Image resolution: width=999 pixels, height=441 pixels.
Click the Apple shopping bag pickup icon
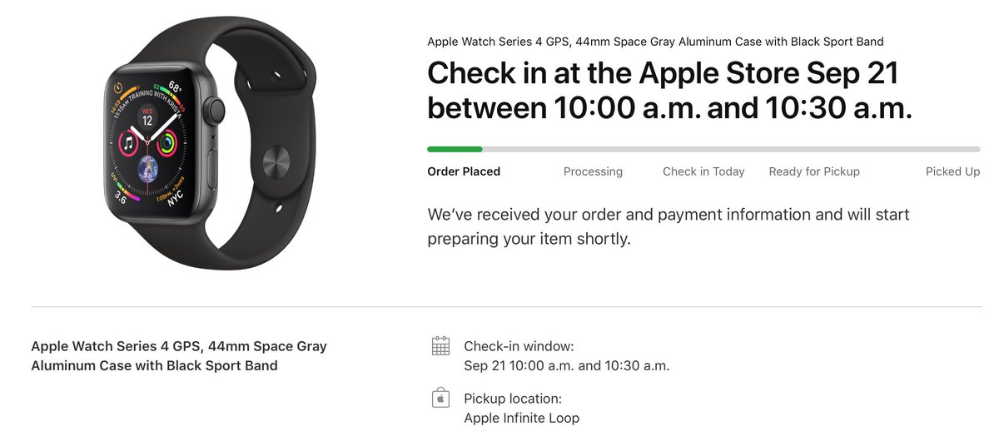click(440, 398)
